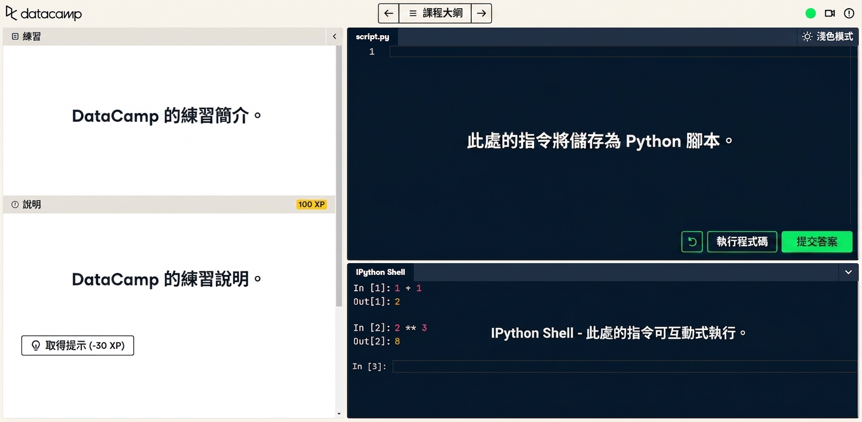Click the left panel vertical scrollbar
The width and height of the screenshot is (862, 422).
(x=339, y=176)
